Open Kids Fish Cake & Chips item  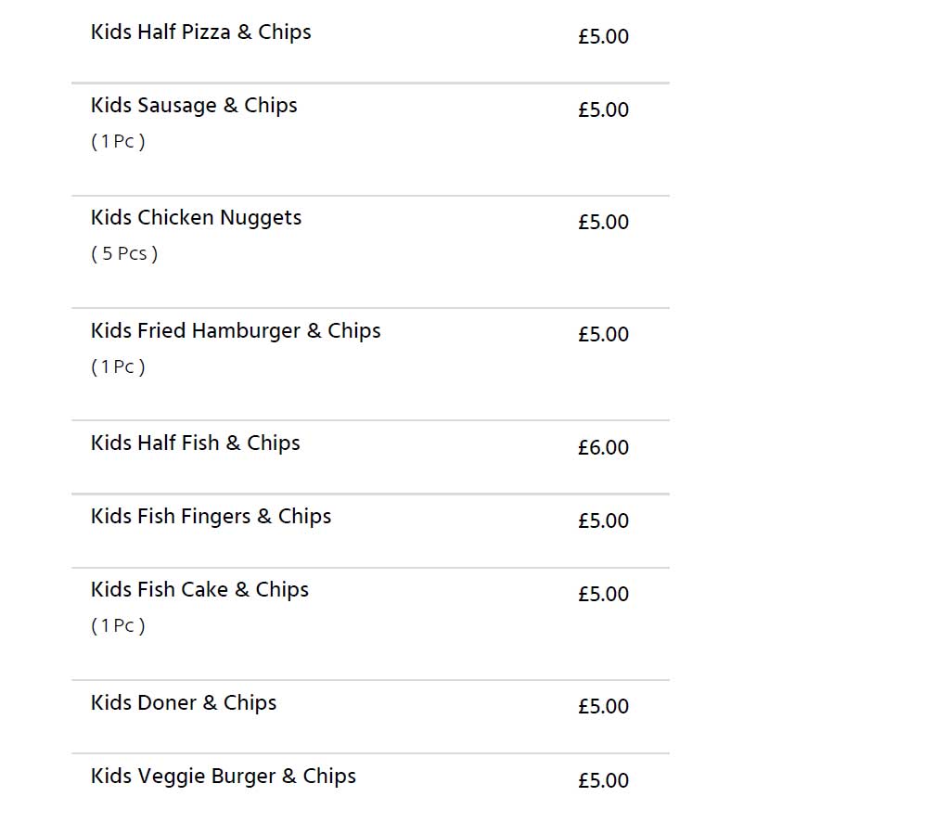(199, 590)
